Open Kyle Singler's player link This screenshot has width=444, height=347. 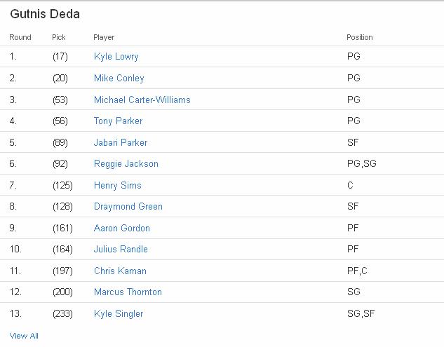pos(119,314)
